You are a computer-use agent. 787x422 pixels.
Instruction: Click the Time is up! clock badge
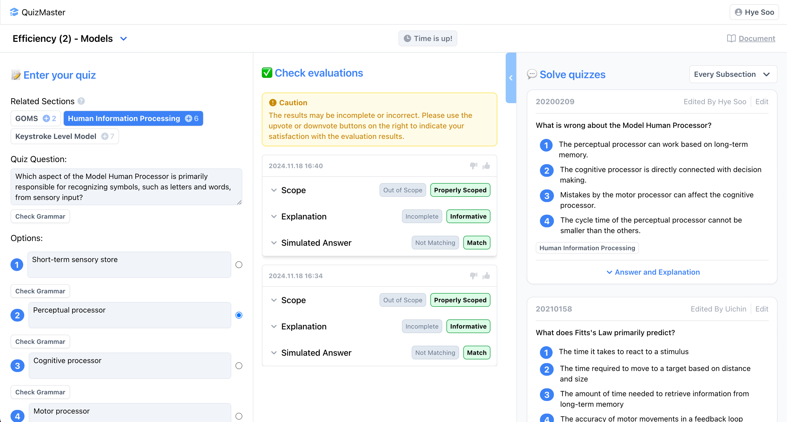428,38
